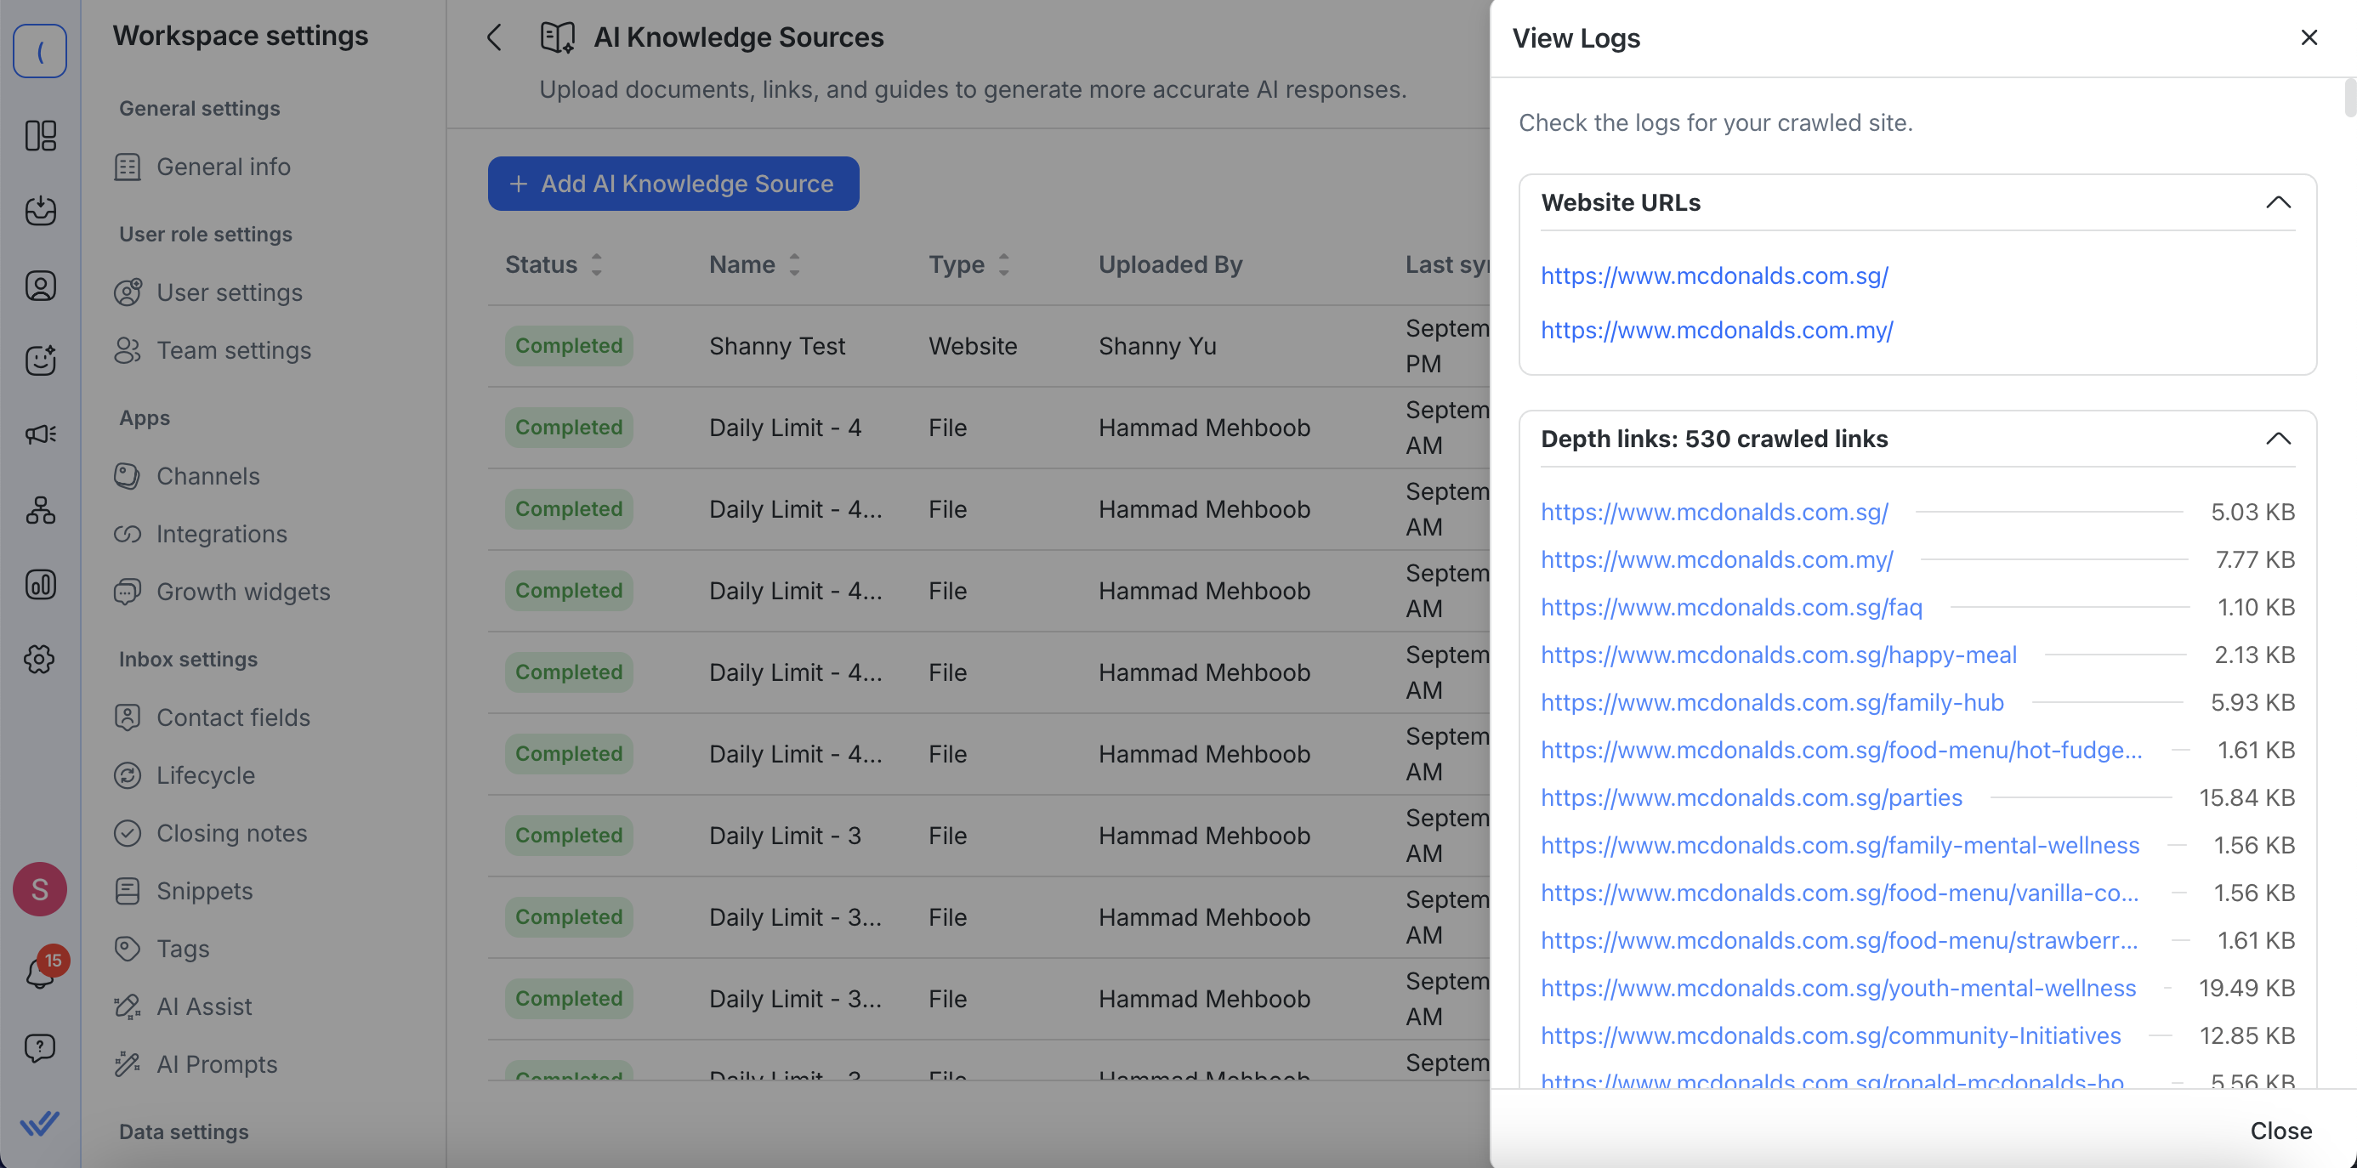Click the settings gear icon

pos(40,659)
